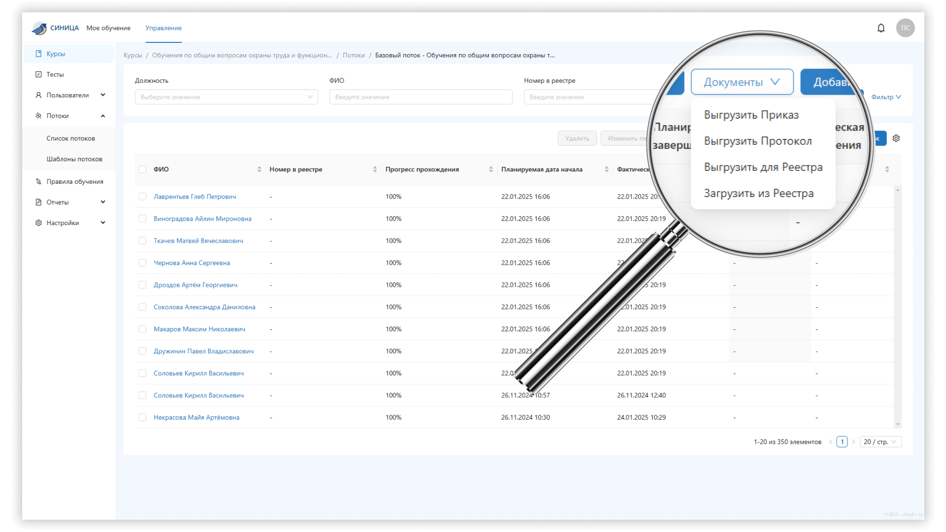Viewport: 946px width, 532px height.
Task: Toggle the select-all checkbox in table header
Action: 142,169
